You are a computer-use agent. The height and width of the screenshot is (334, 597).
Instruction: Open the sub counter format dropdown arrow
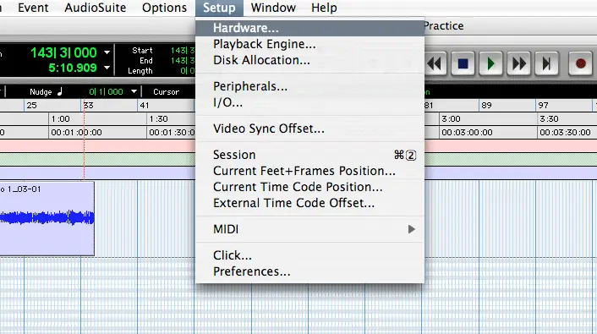(107, 68)
